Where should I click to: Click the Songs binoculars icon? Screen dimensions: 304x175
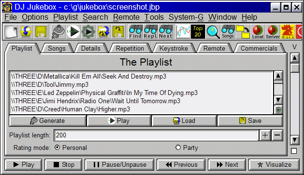(x=228, y=32)
